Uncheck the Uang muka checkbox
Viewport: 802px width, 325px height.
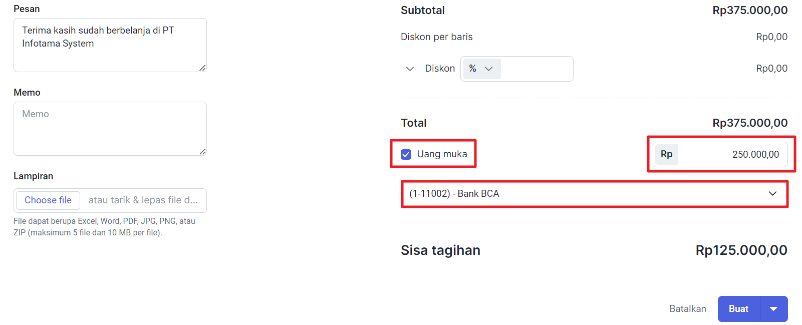click(406, 154)
